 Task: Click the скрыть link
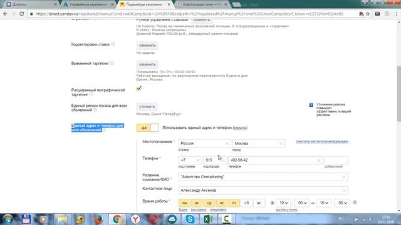pyautogui.click(x=240, y=127)
